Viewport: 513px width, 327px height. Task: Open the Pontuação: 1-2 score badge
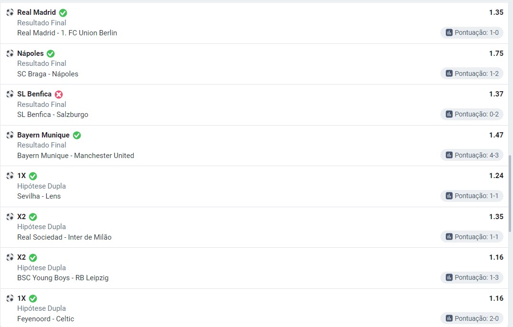(472, 74)
